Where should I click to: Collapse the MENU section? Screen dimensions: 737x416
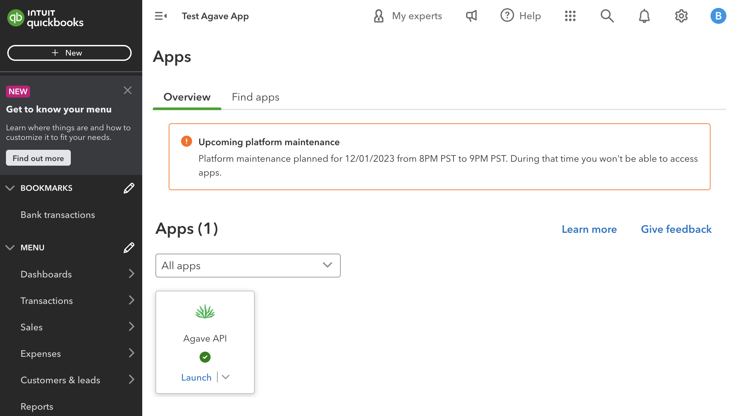tap(10, 247)
